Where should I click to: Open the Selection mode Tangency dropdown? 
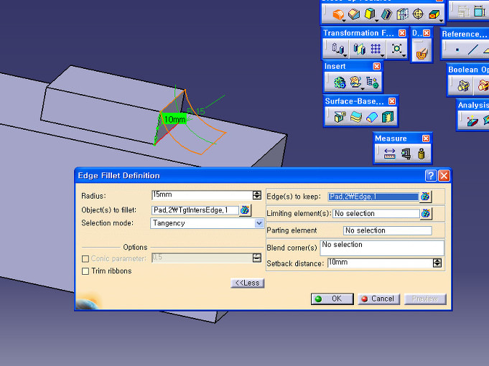pos(259,223)
